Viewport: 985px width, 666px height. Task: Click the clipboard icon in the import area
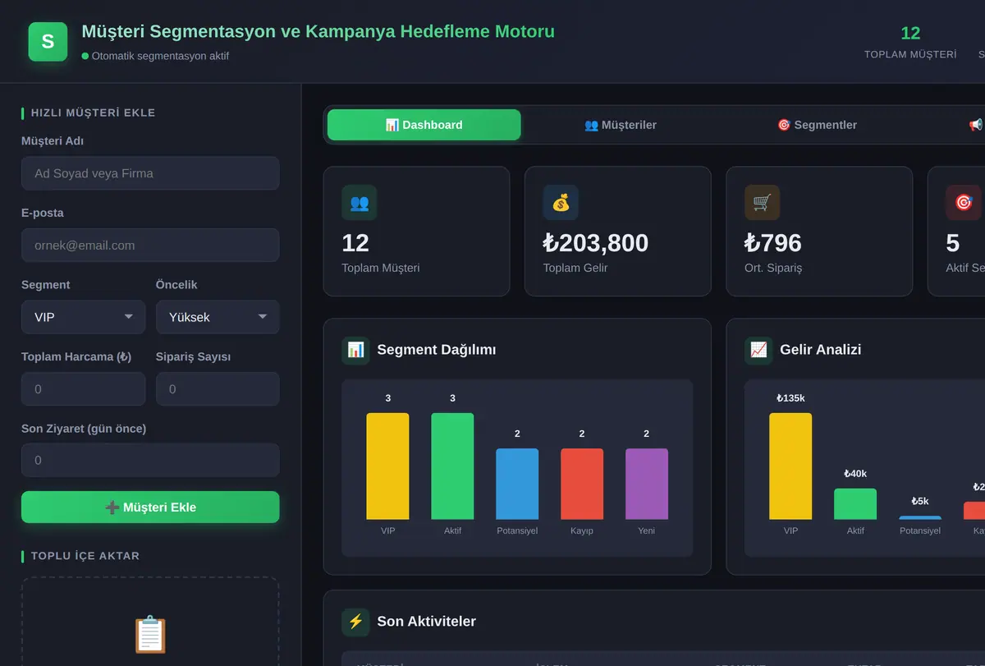coord(150,634)
